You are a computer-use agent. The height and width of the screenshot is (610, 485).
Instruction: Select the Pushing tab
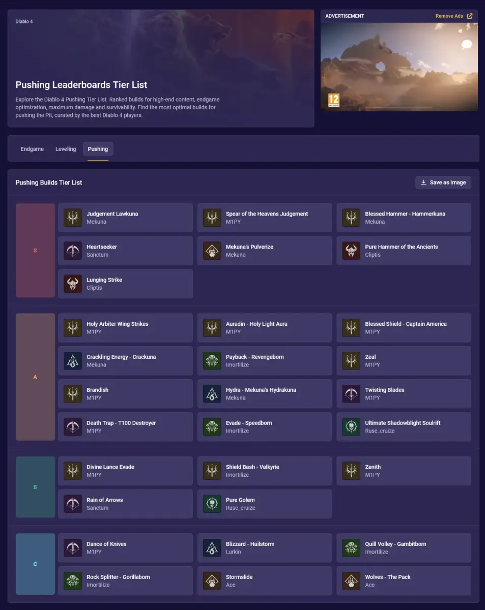pyautogui.click(x=98, y=149)
